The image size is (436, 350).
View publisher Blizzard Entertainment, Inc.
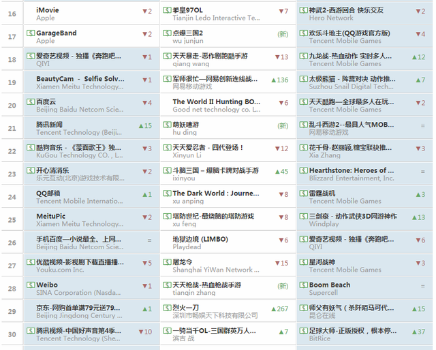352,178
